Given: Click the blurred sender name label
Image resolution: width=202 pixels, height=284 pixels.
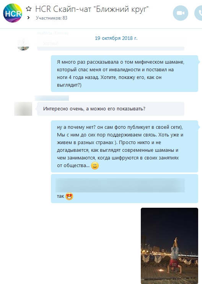Looking at the screenshot, I should (52, 98).
